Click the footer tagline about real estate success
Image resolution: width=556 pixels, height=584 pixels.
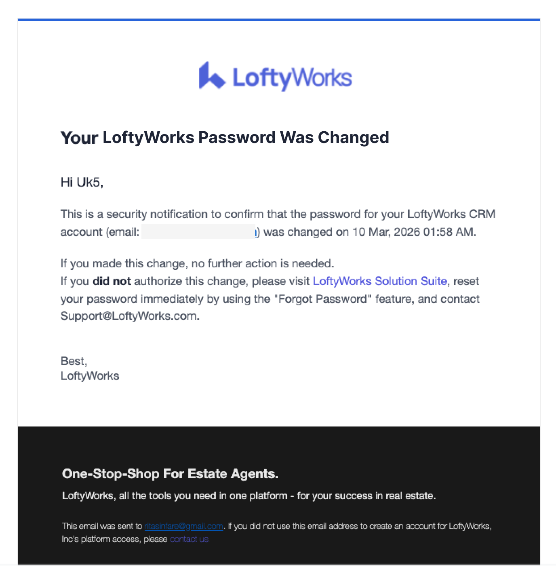click(x=249, y=496)
